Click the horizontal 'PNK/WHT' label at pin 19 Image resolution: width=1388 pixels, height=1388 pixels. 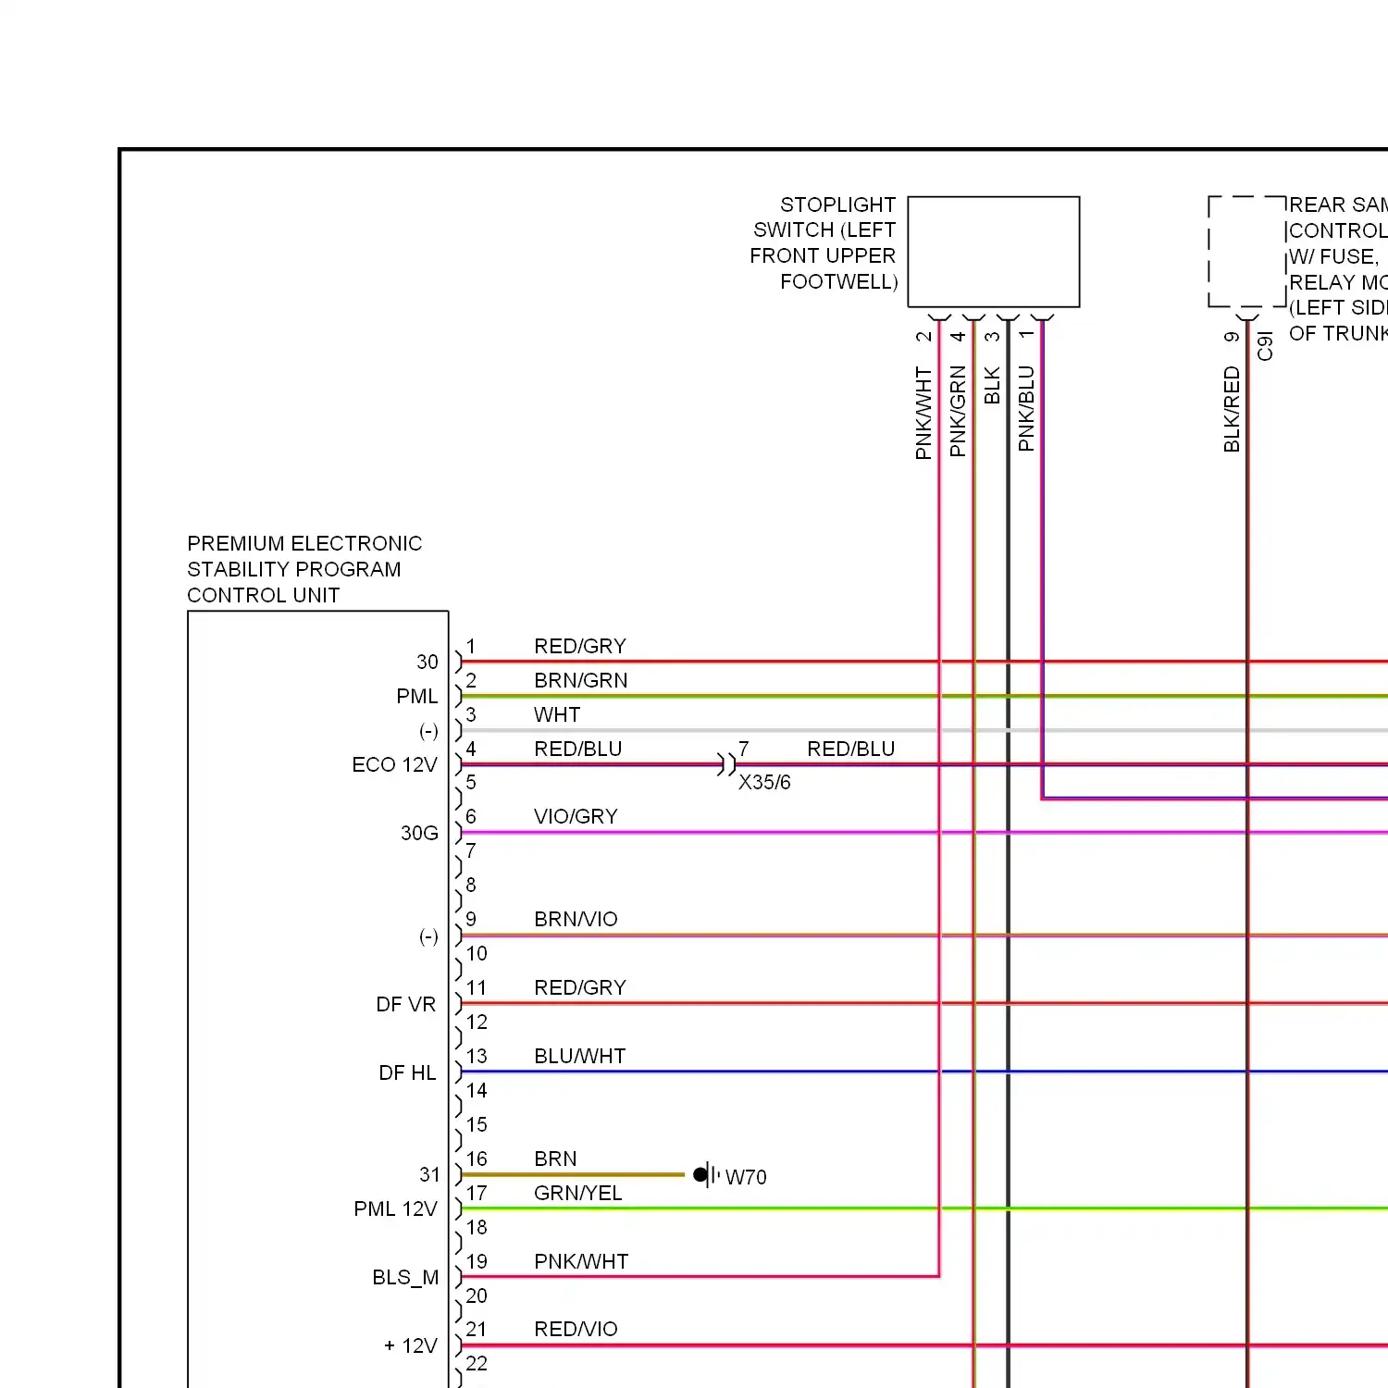pyautogui.click(x=581, y=1261)
